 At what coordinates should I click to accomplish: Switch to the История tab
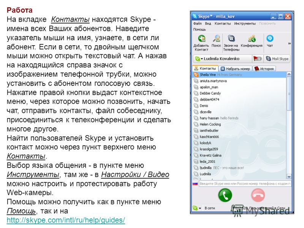(264, 69)
